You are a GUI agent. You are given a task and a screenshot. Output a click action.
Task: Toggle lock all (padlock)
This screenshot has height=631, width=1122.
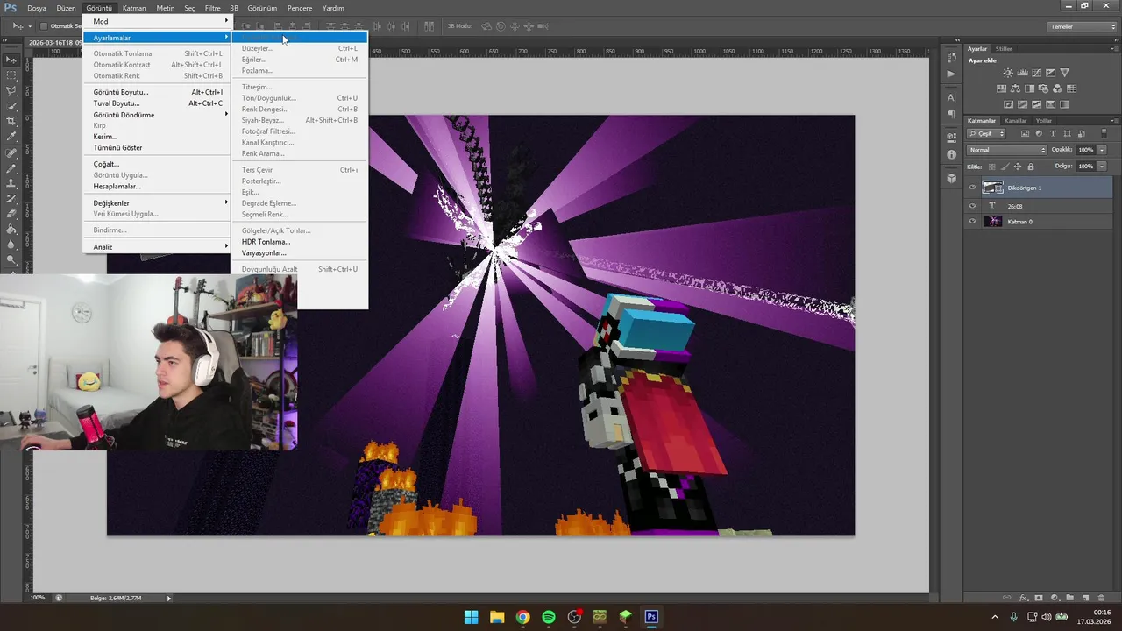(x=1031, y=167)
